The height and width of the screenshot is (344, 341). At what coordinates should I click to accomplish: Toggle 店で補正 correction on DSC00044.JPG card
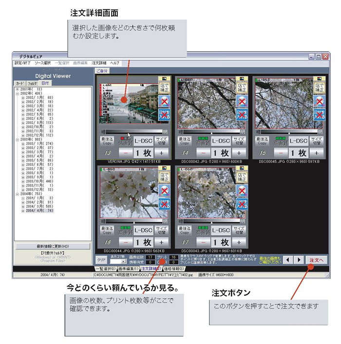pos(164,177)
